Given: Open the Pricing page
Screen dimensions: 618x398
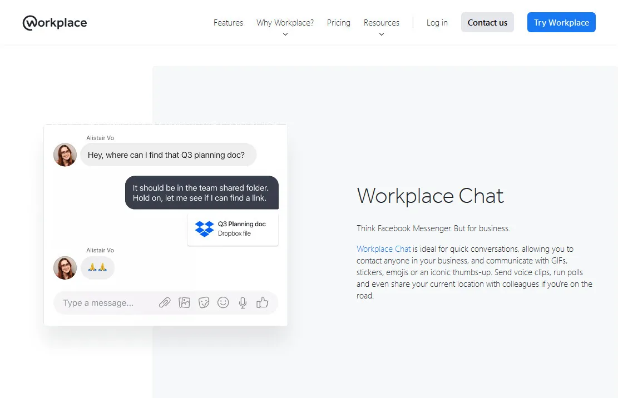Looking at the screenshot, I should (x=338, y=23).
